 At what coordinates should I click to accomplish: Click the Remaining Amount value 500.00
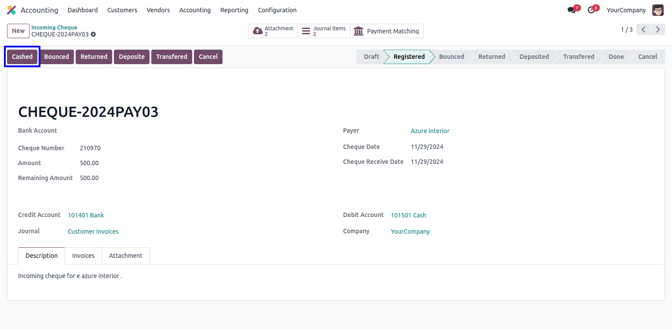(89, 178)
